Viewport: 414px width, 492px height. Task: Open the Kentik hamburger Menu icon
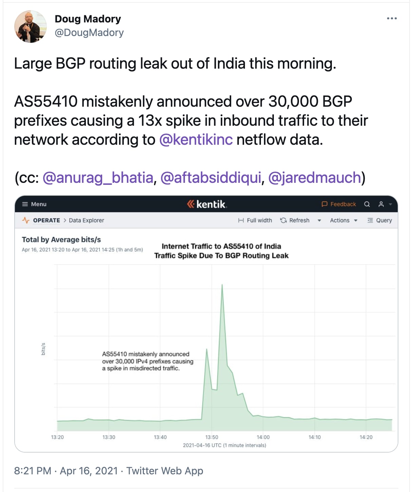pyautogui.click(x=25, y=204)
